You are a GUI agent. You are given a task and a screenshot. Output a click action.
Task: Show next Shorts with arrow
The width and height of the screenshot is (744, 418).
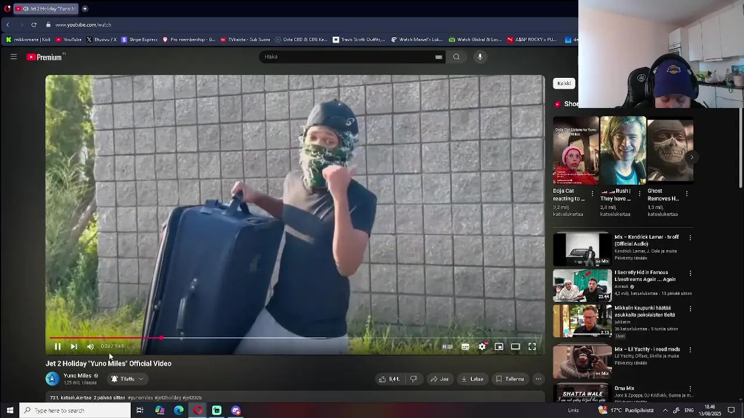pos(692,157)
